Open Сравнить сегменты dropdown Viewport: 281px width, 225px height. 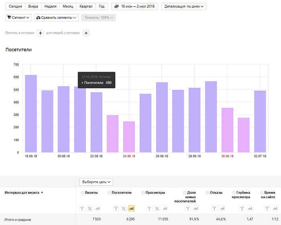57,18
